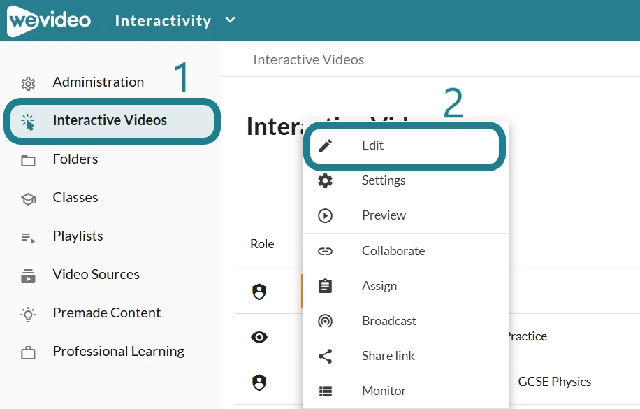Click the shield icon in GCSE Physics row

tap(259, 383)
